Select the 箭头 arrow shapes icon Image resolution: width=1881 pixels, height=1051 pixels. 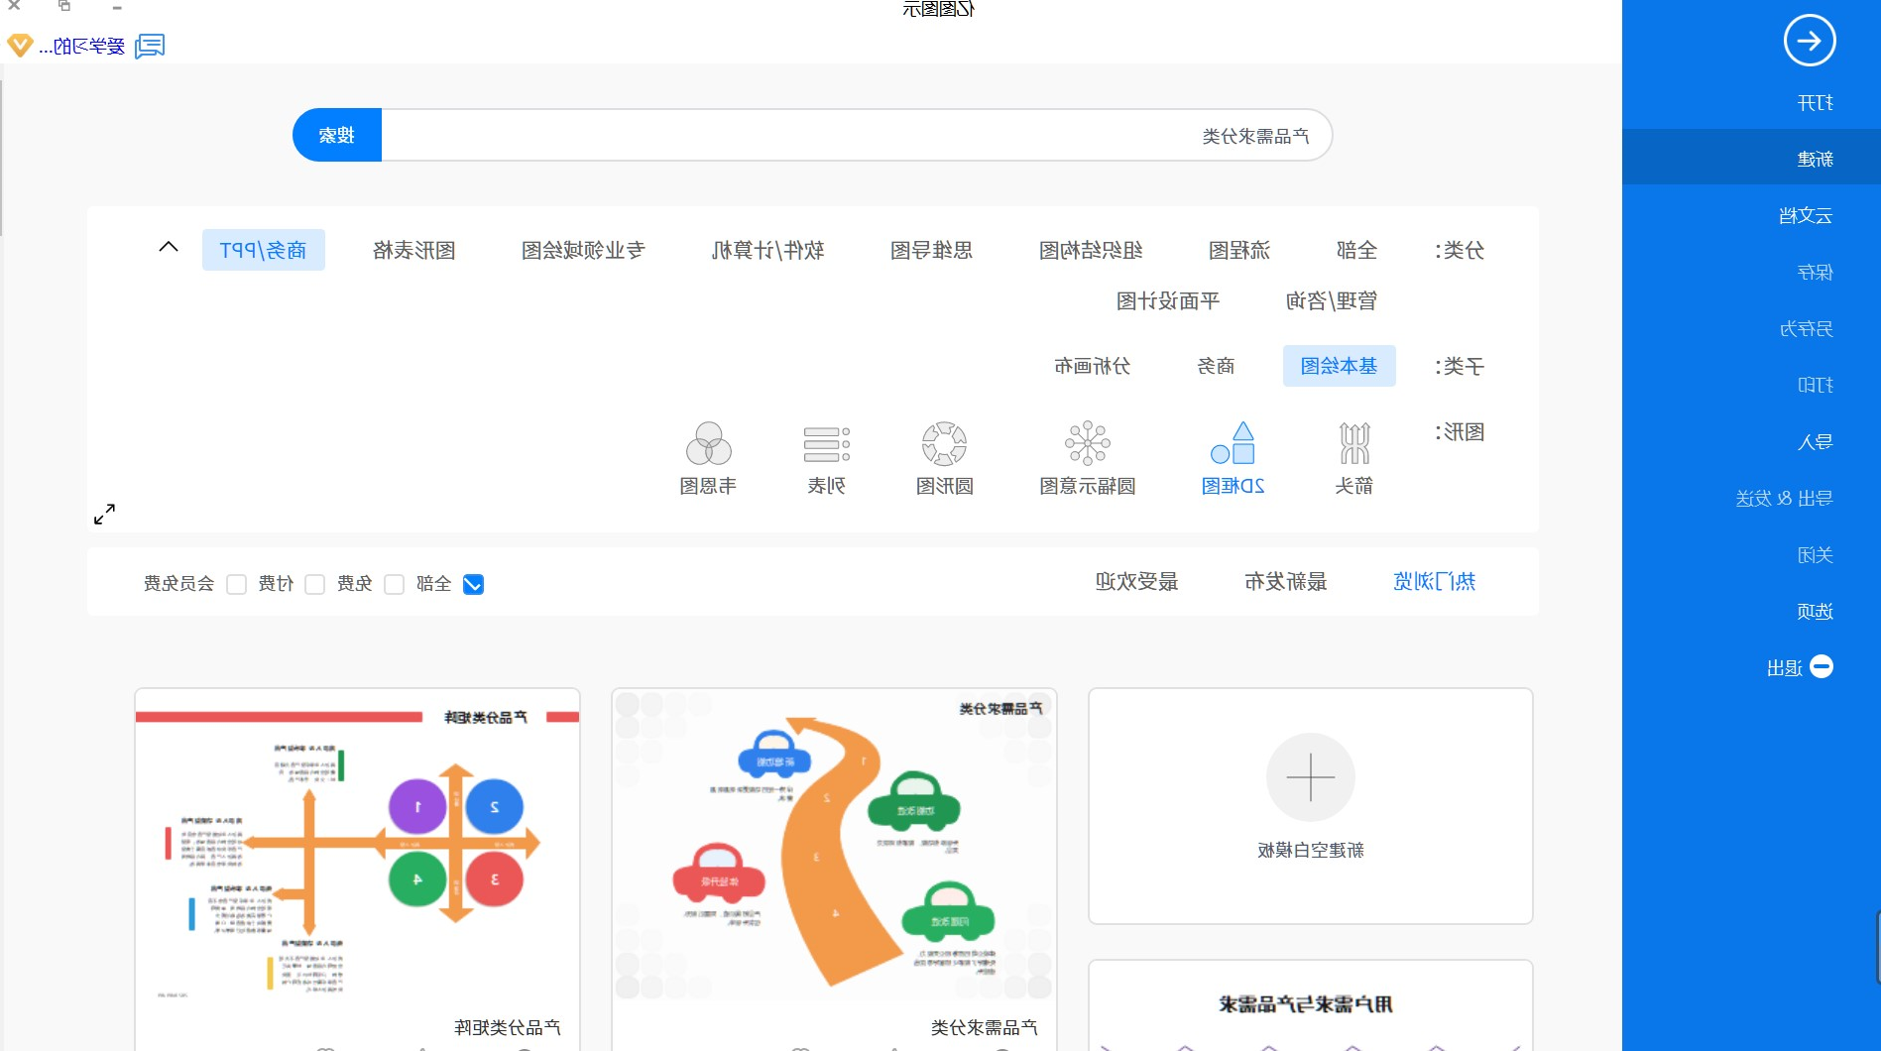(x=1353, y=443)
